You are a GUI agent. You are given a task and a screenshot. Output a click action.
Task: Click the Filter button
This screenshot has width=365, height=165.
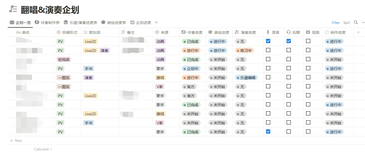(336, 23)
